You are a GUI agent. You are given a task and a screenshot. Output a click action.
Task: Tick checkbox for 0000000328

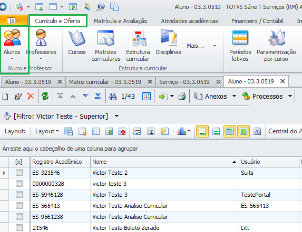pos(19,184)
